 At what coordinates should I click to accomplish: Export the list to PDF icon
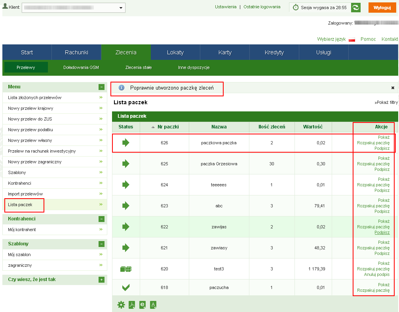click(132, 304)
